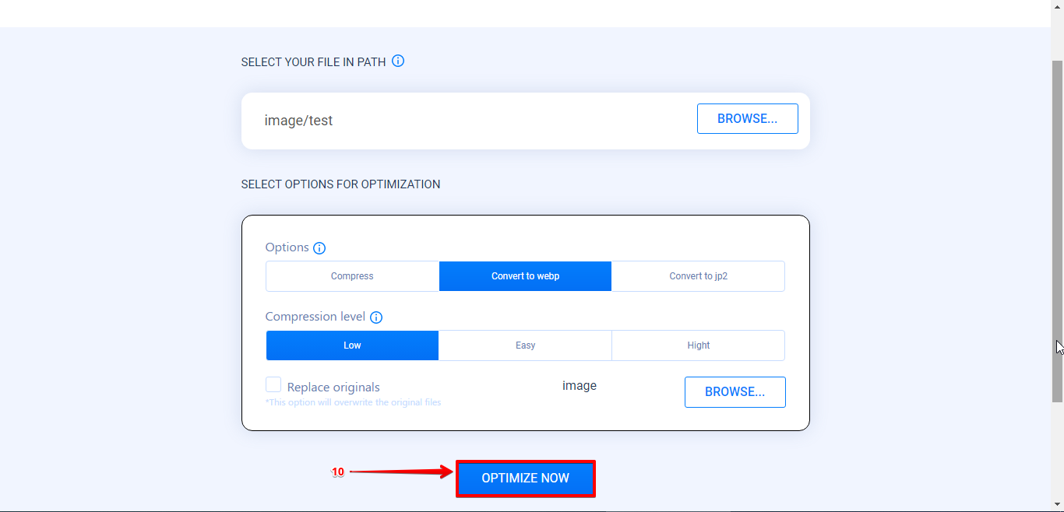This screenshot has width=1064, height=512.
Task: Click the output folder name 'image'
Action: click(580, 386)
